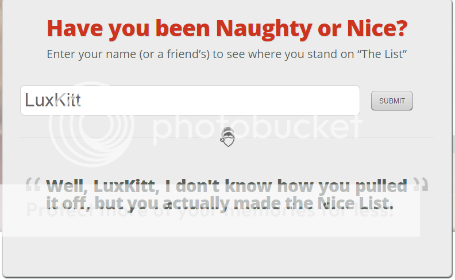Viewport: 455px width, 280px height.
Task: Click the word 'Naughty' in the heading
Action: [264, 29]
